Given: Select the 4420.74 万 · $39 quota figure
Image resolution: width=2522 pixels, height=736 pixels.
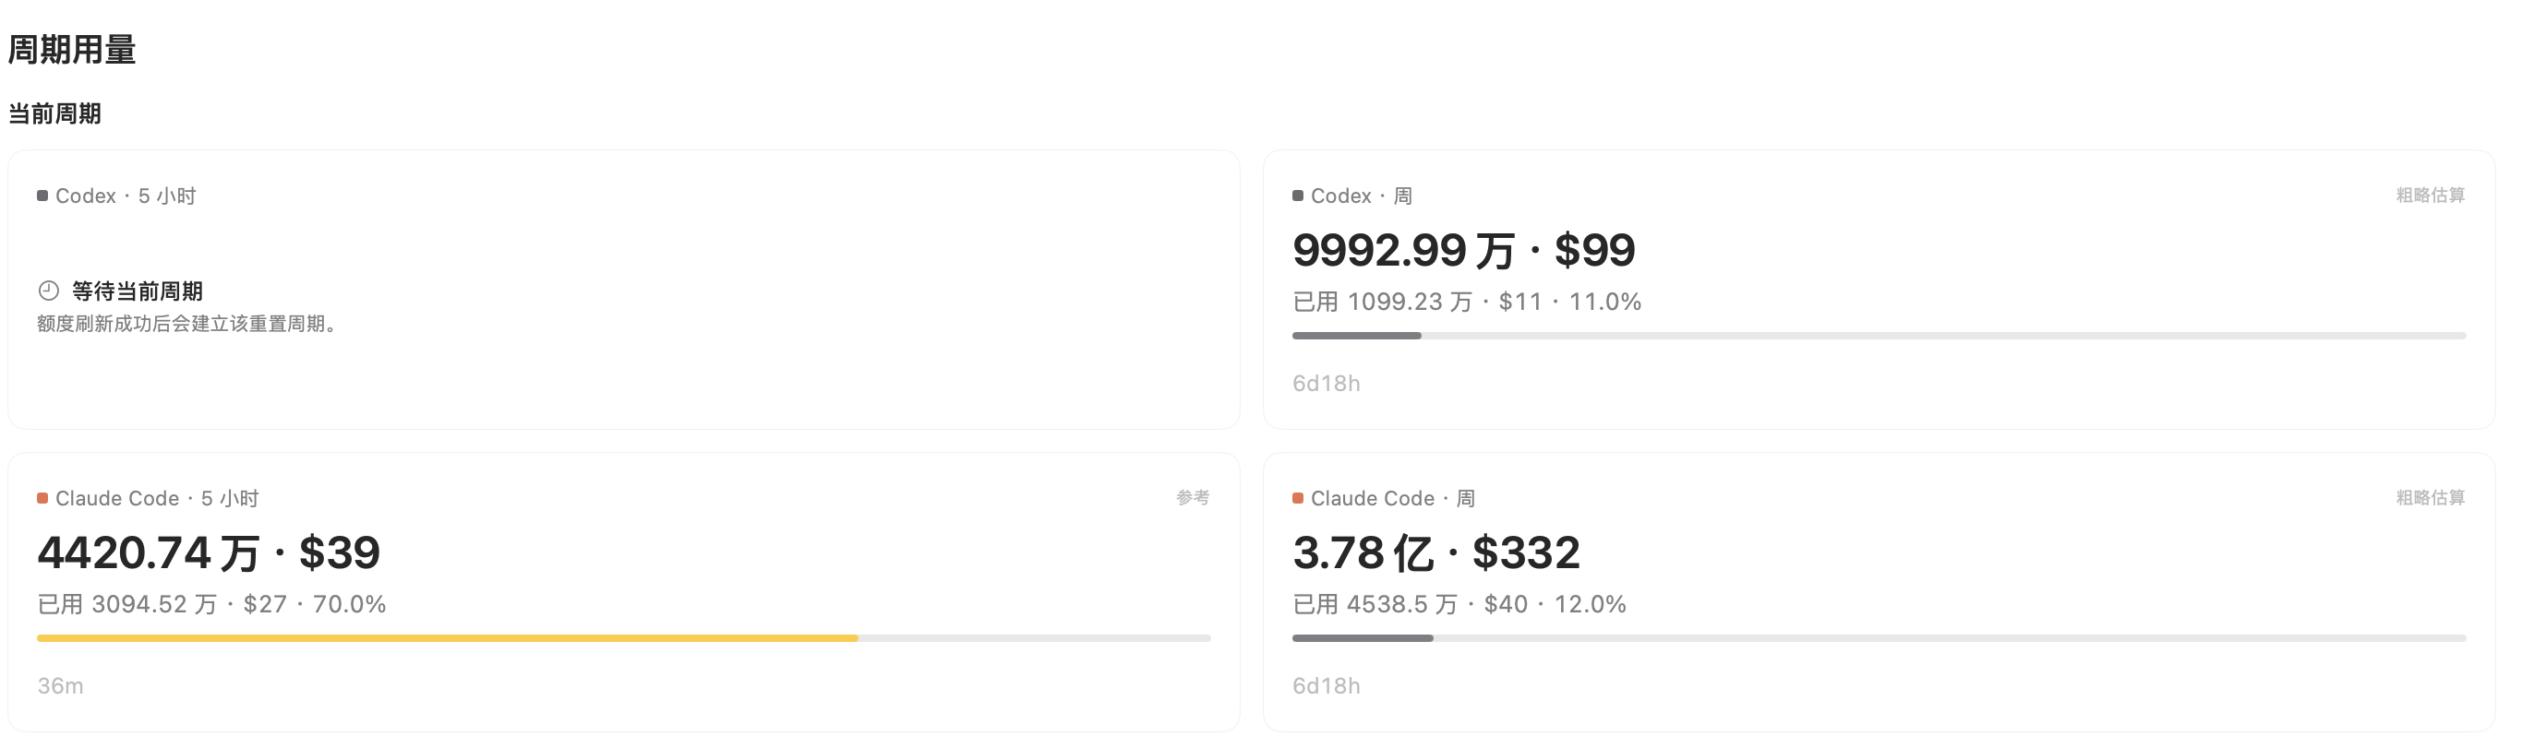Looking at the screenshot, I should pyautogui.click(x=209, y=553).
